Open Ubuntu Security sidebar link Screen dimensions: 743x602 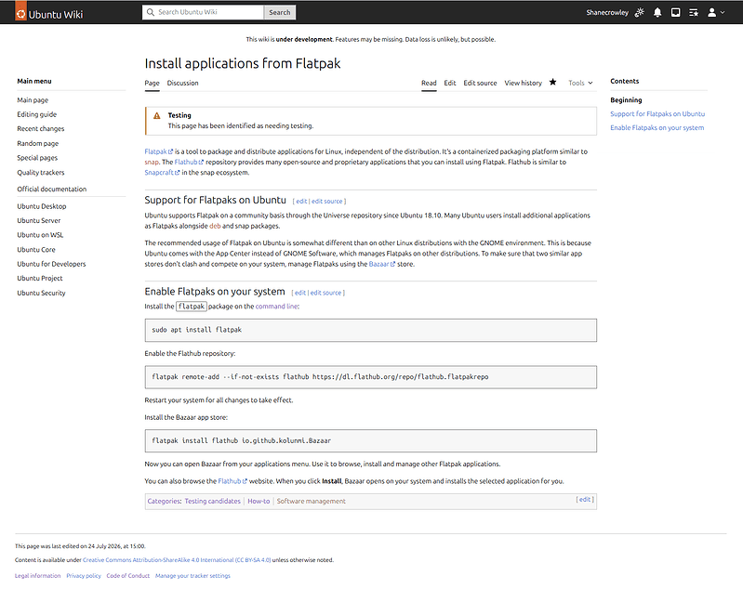click(x=41, y=293)
